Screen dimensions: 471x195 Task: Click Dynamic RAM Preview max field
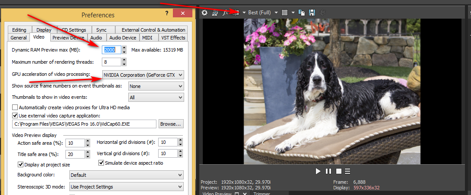coord(112,50)
